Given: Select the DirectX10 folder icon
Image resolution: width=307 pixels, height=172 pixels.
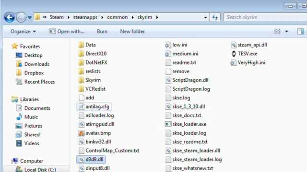Looking at the screenshot, I should (81, 54).
